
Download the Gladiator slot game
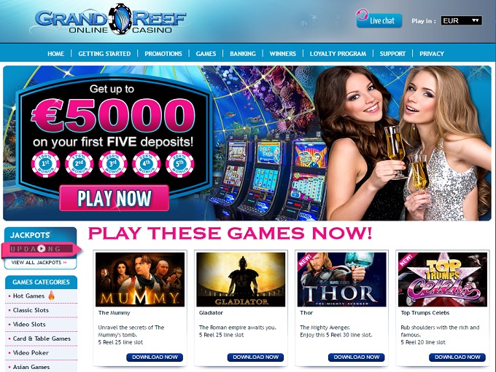255,357
